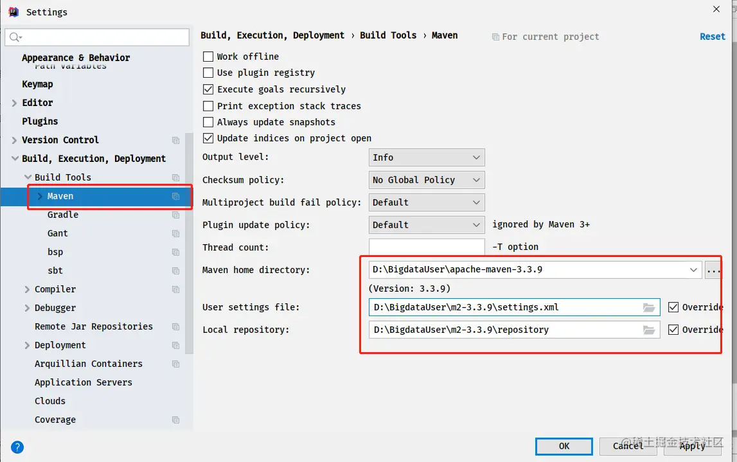Open the Output level dropdown
The image size is (737, 462).
pyautogui.click(x=426, y=157)
